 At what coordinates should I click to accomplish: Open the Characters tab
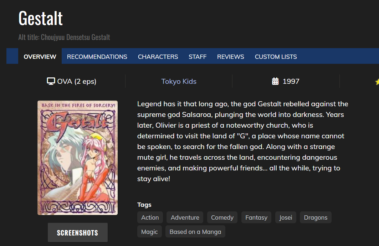158,57
